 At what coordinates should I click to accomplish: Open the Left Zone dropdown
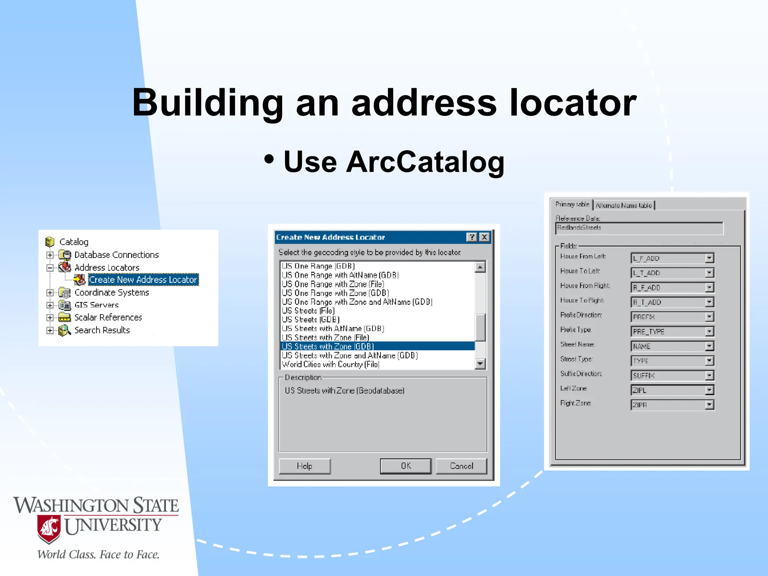pos(709,390)
